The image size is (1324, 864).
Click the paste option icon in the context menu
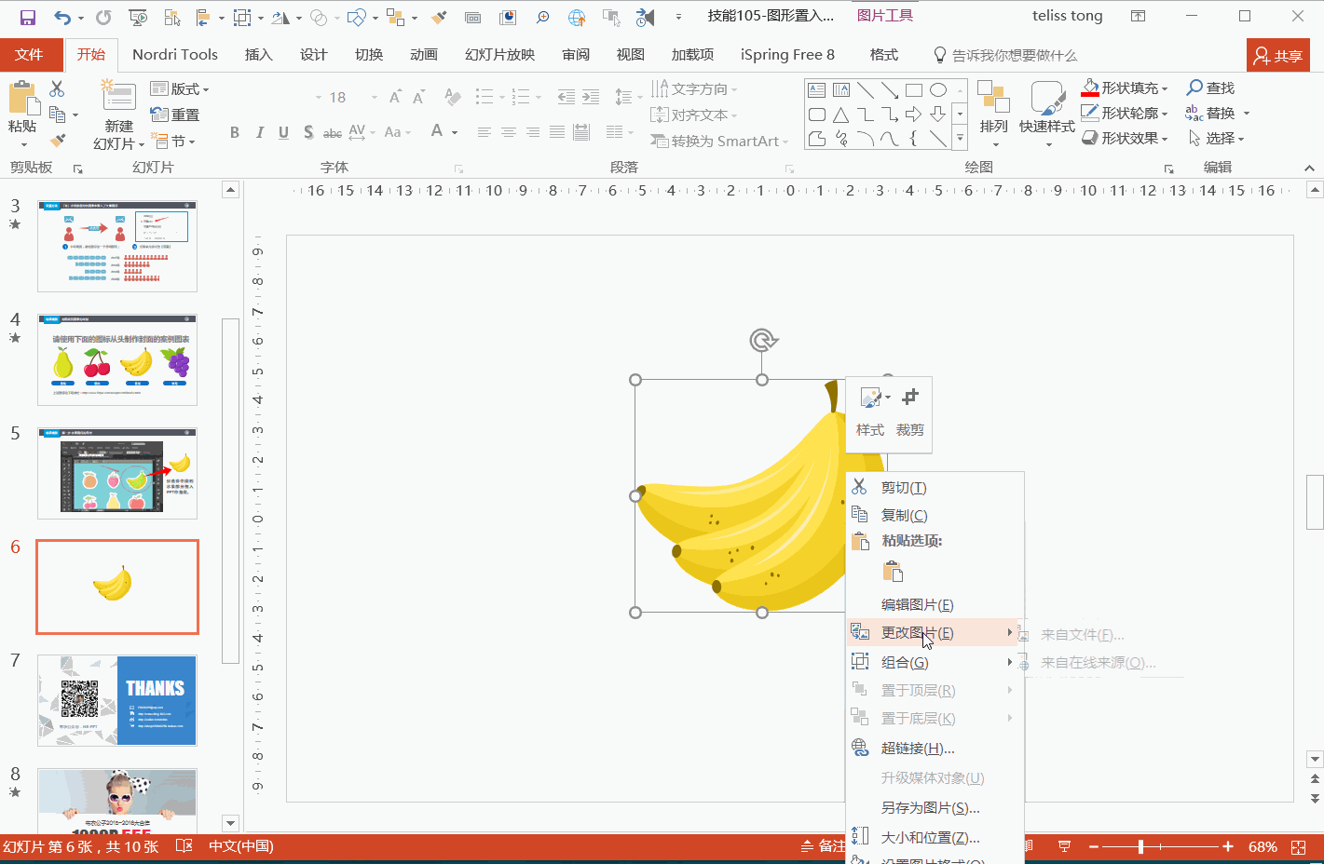[893, 572]
